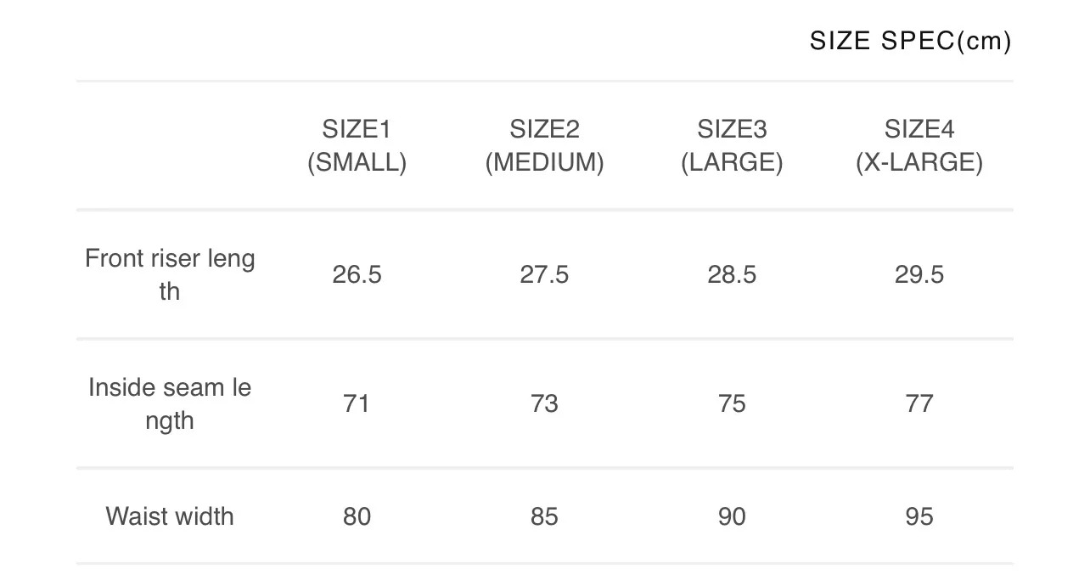Click the Front riser length row label

170,274
